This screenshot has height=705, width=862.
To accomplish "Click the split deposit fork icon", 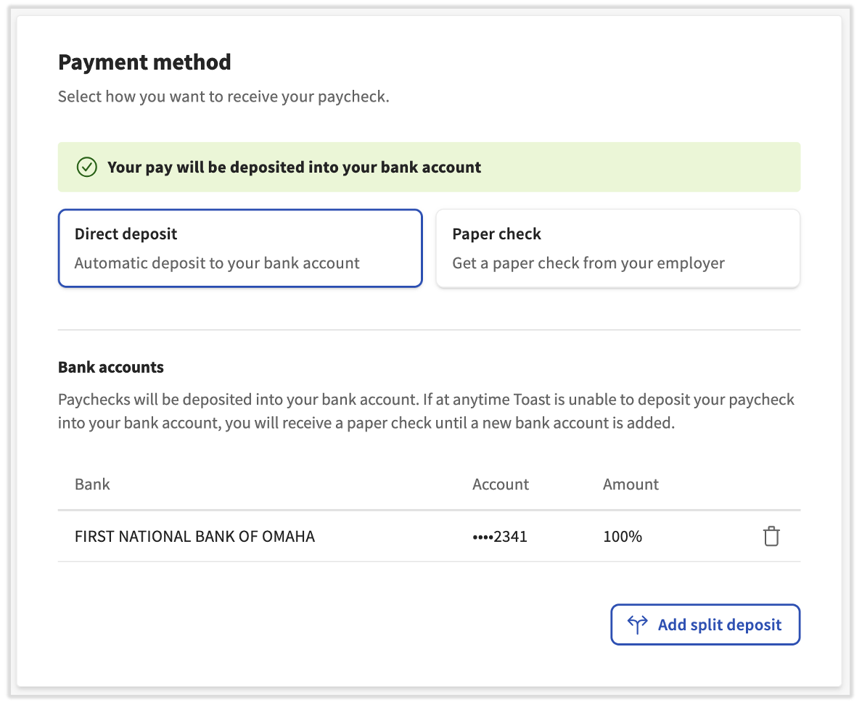I will (x=636, y=624).
